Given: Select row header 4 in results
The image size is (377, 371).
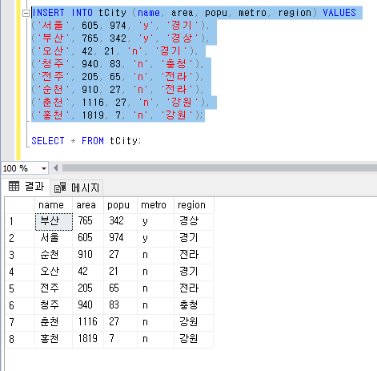Looking at the screenshot, I should coord(20,272).
